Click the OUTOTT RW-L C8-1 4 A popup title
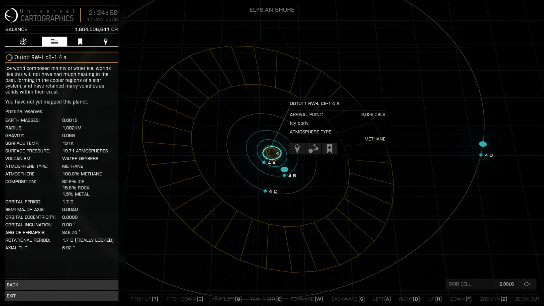The image size is (544, 306). coord(314,103)
